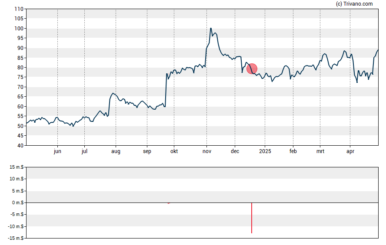Click the '2025' year label

coord(265,151)
